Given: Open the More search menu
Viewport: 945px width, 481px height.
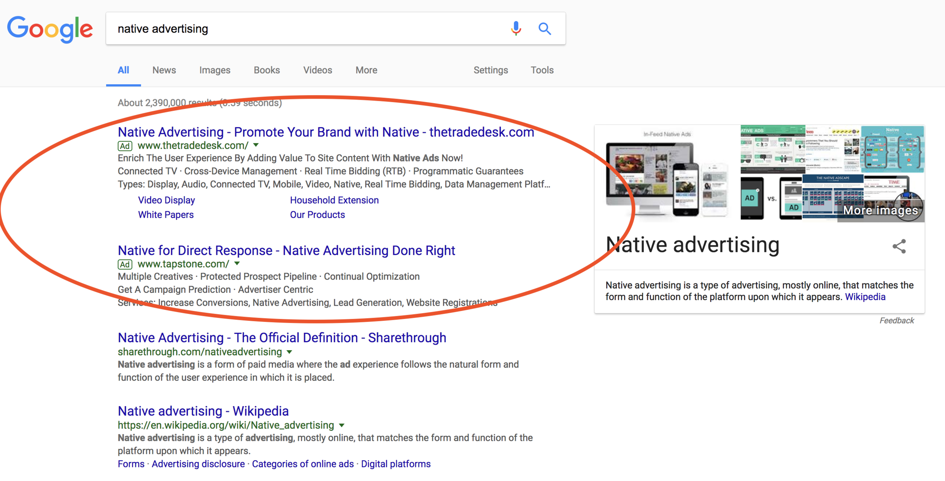Looking at the screenshot, I should point(366,70).
